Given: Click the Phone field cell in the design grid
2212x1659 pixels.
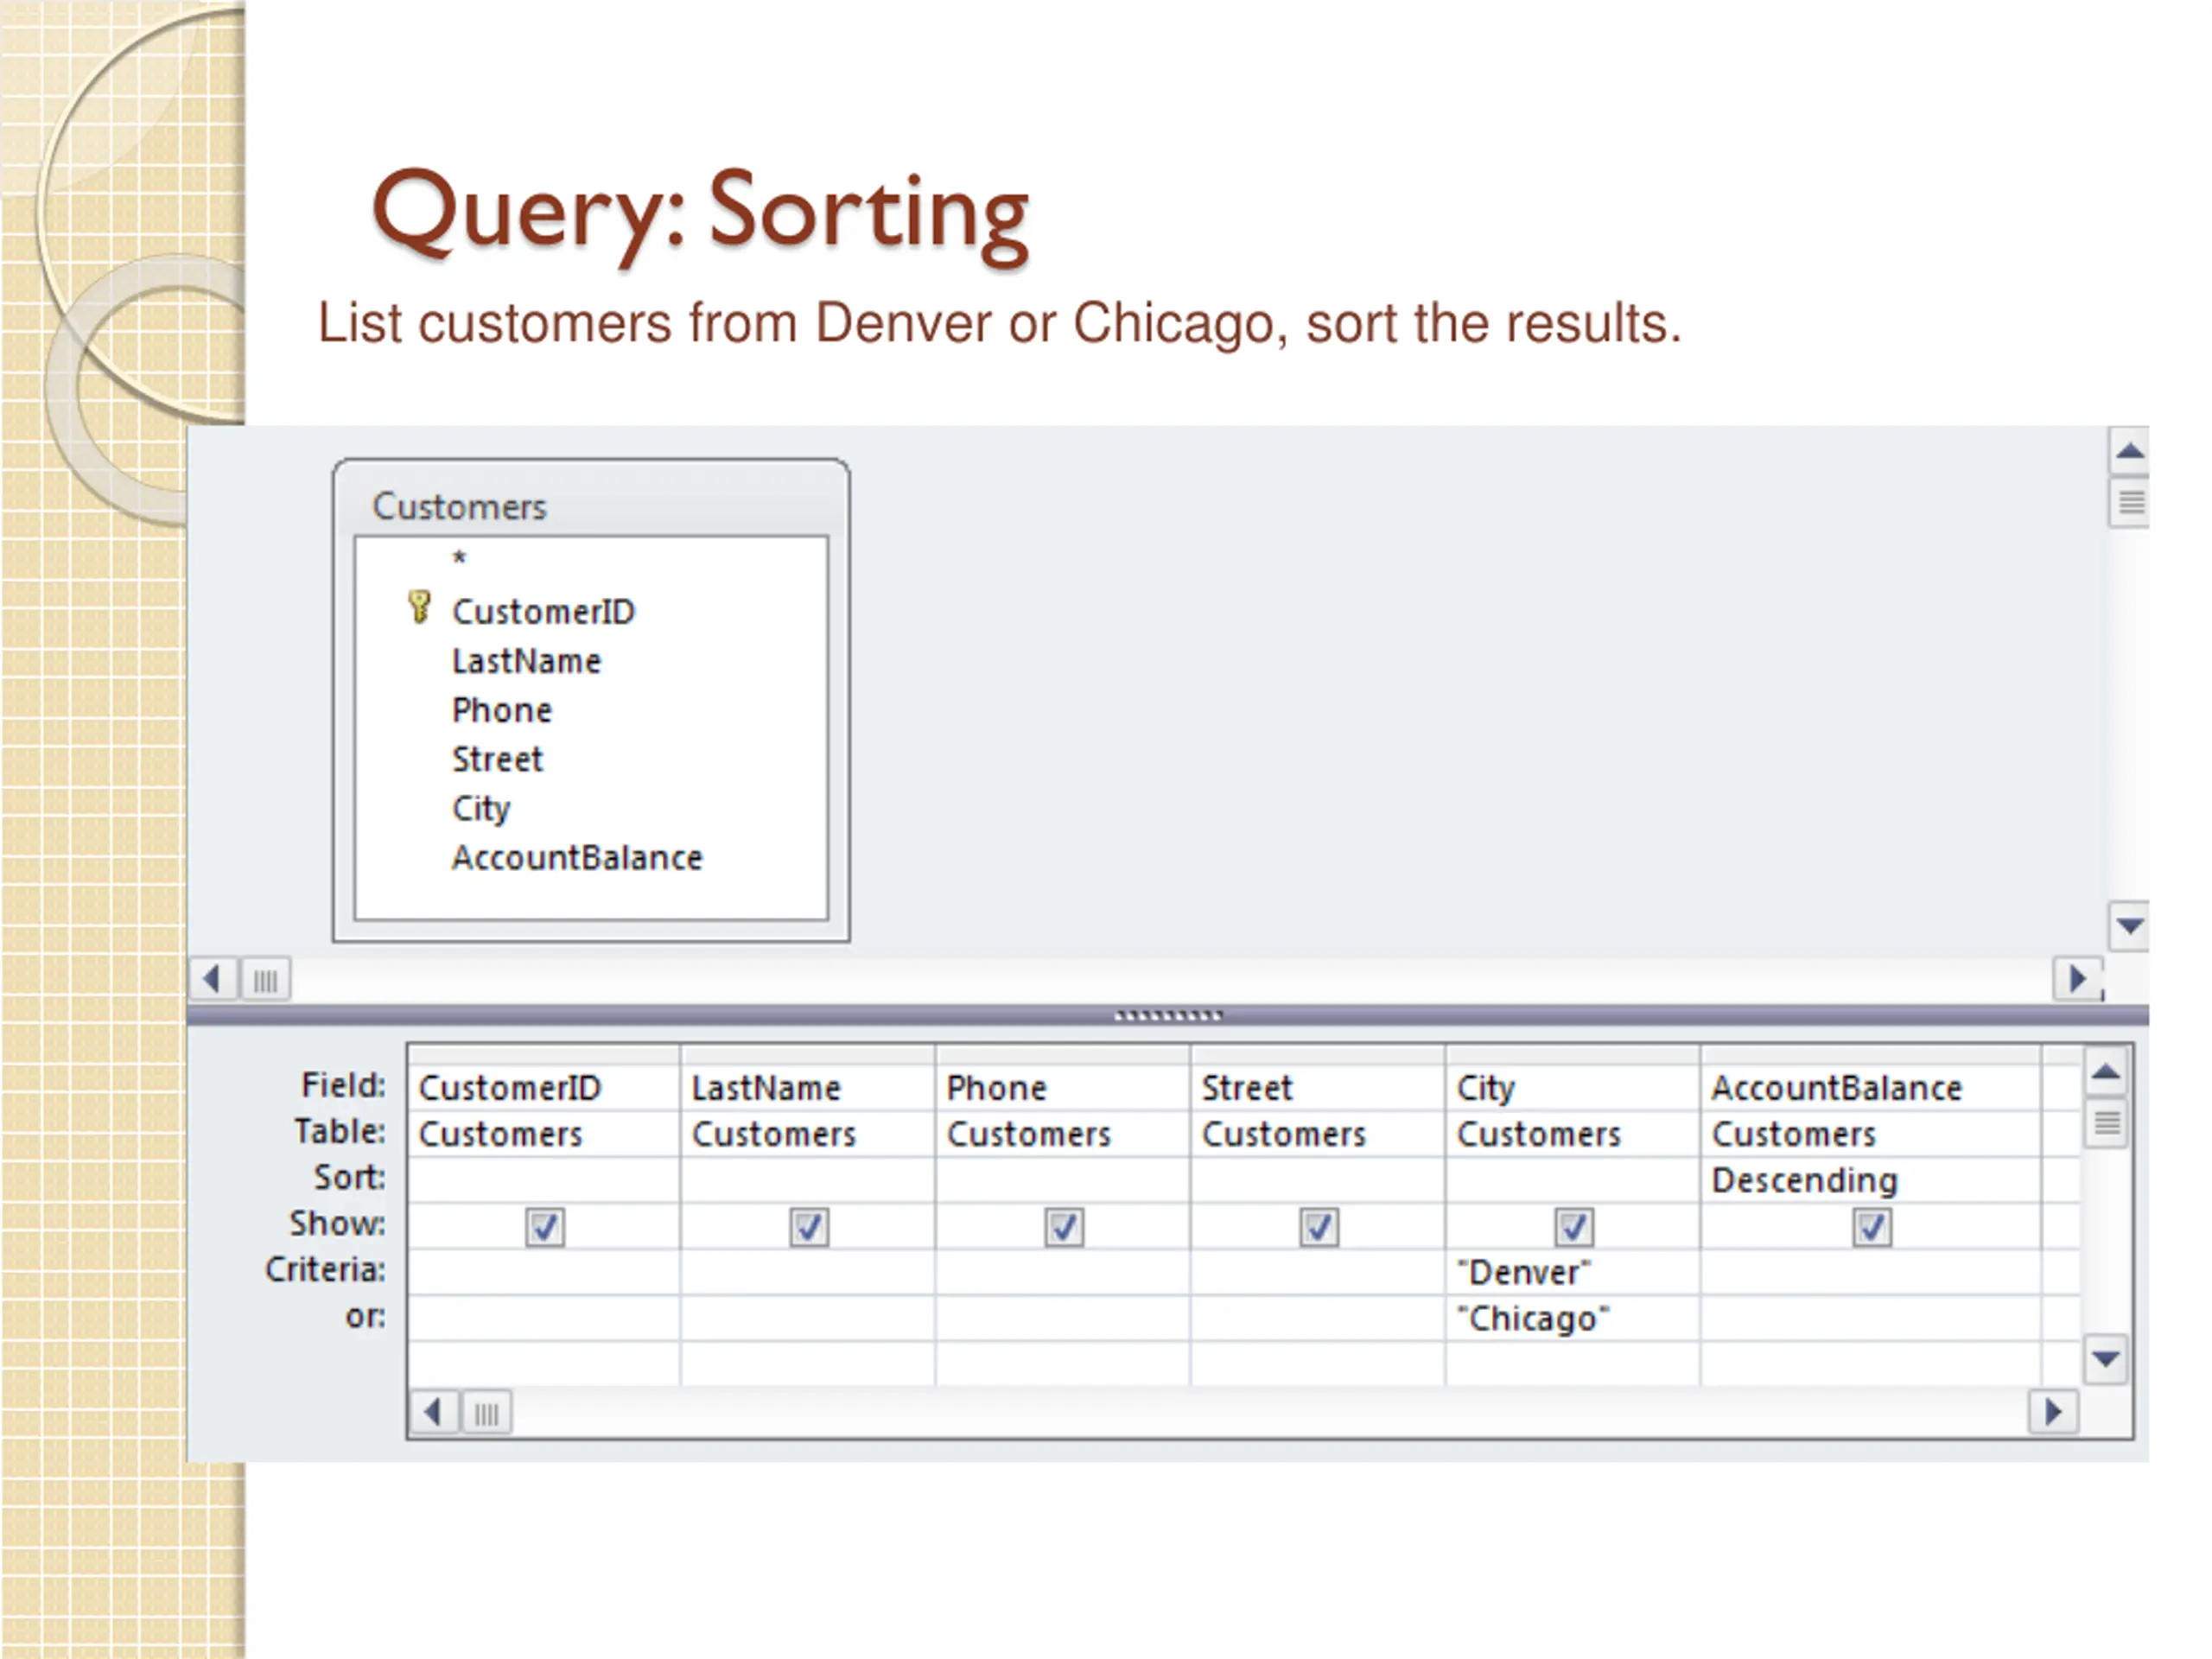Looking at the screenshot, I should pos(1063,1088).
